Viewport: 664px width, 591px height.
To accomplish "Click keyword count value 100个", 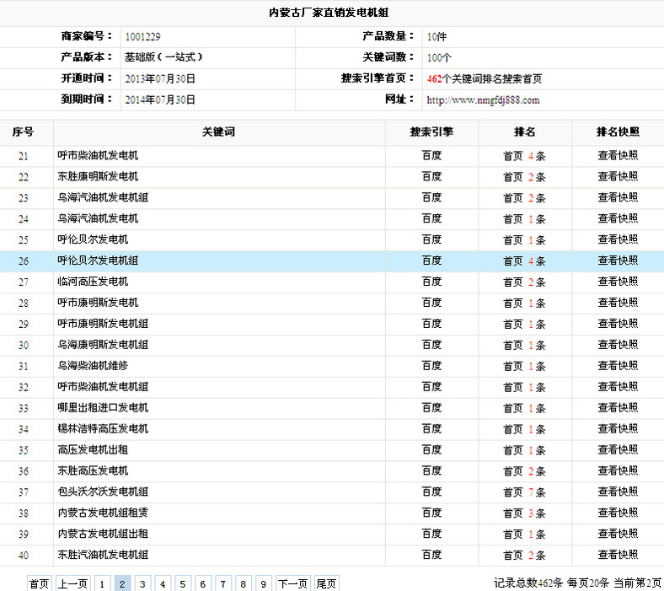I will tap(439, 57).
